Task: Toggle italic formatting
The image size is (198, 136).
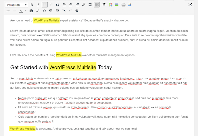Action: [38, 5]
